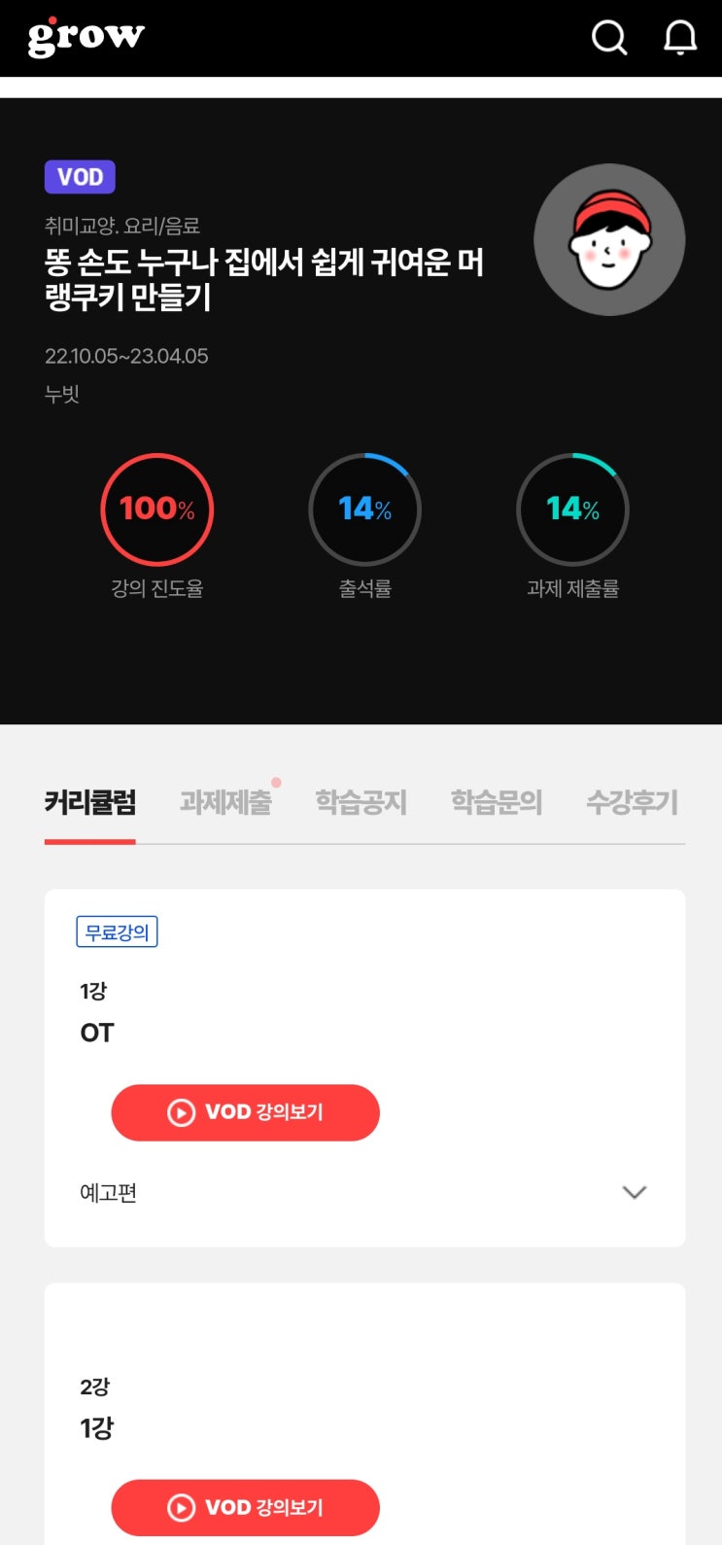Open the 학습공지 tab
The width and height of the screenshot is (722, 1545).
[x=361, y=802]
